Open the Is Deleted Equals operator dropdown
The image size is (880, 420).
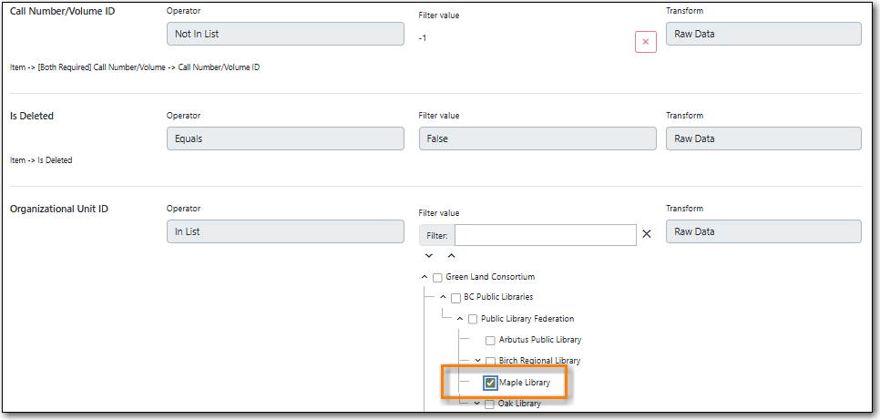tap(284, 138)
